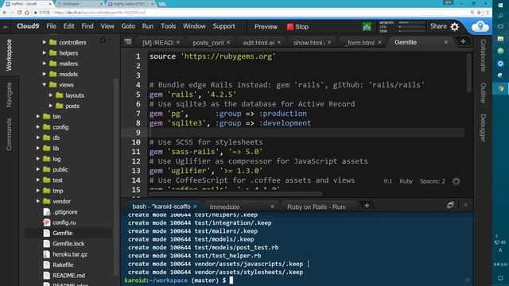Open Windows search on taskbar
509x286 pixels.
coord(500,16)
